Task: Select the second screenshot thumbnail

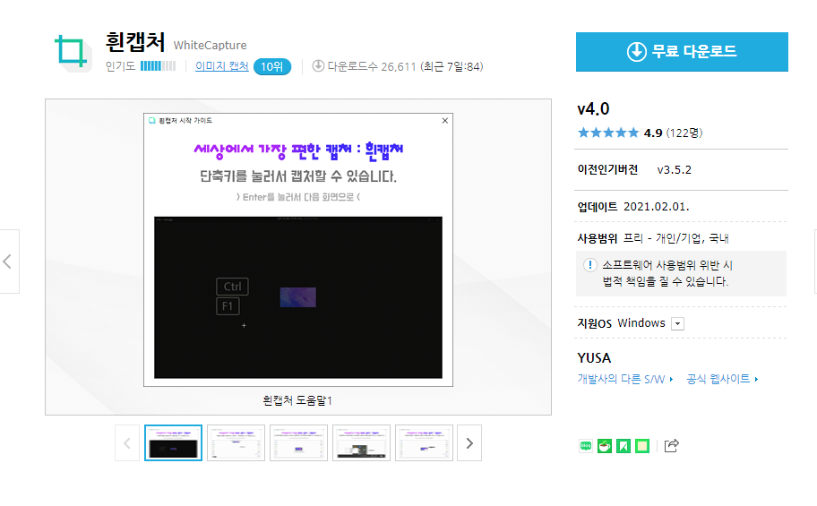Action: tap(236, 443)
